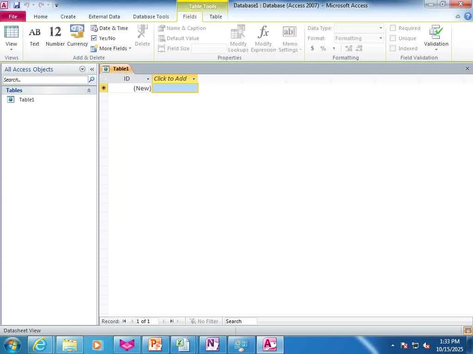Click the search magnifier in navigation pane

pyautogui.click(x=91, y=79)
